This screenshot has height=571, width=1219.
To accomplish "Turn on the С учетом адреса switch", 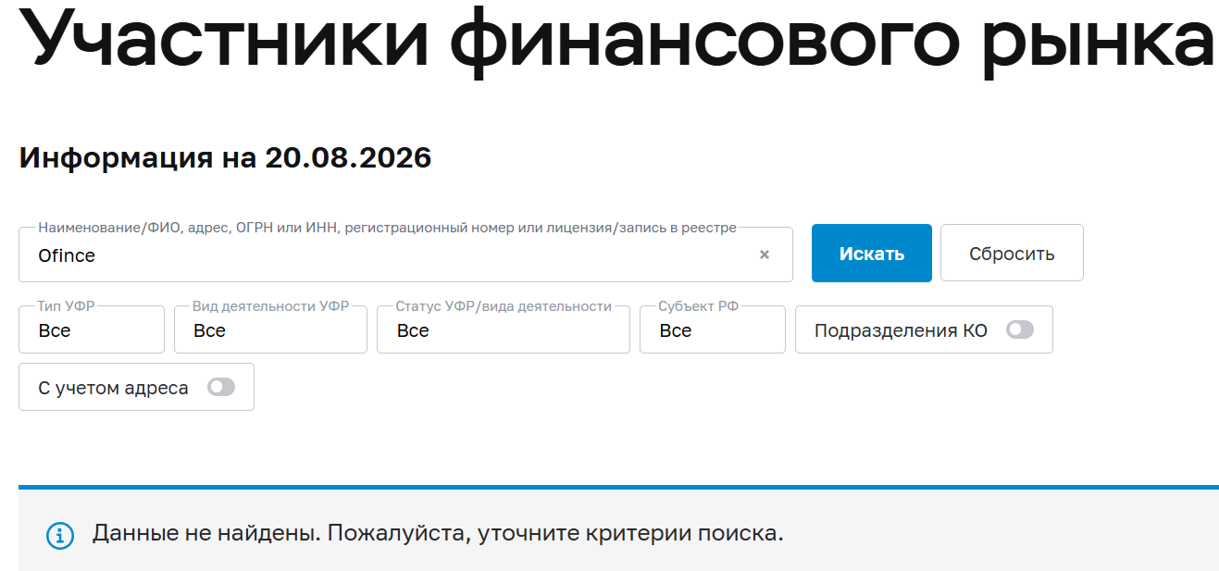I will coord(221,387).
